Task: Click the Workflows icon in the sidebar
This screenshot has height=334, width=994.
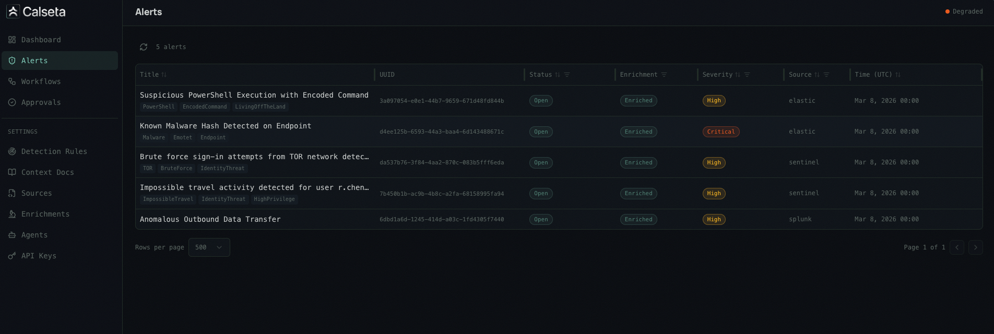Action: click(11, 81)
